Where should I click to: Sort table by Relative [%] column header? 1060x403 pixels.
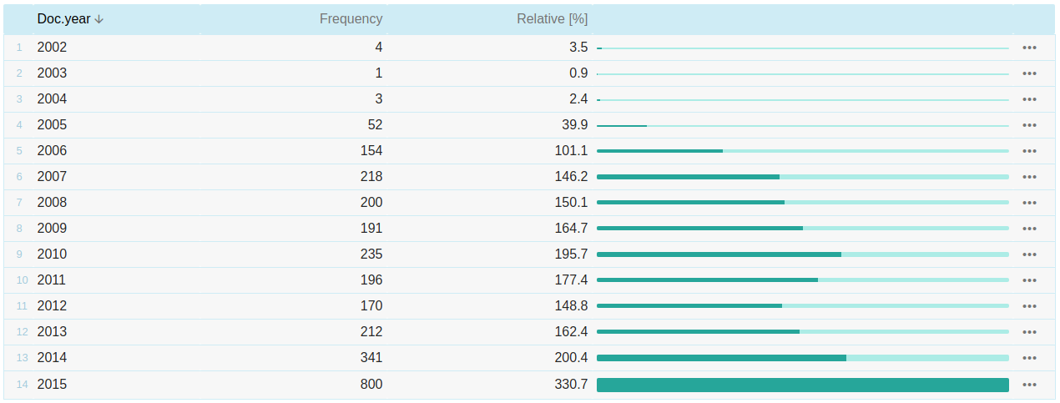pos(552,19)
